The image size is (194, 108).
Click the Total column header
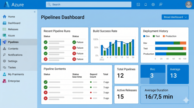(105, 74)
